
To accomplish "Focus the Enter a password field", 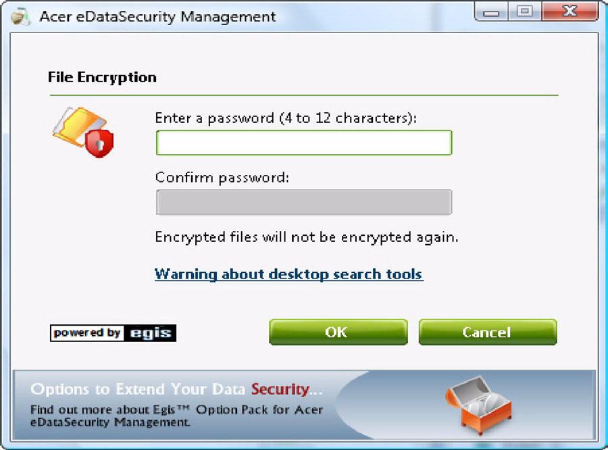I will pyautogui.click(x=304, y=143).
